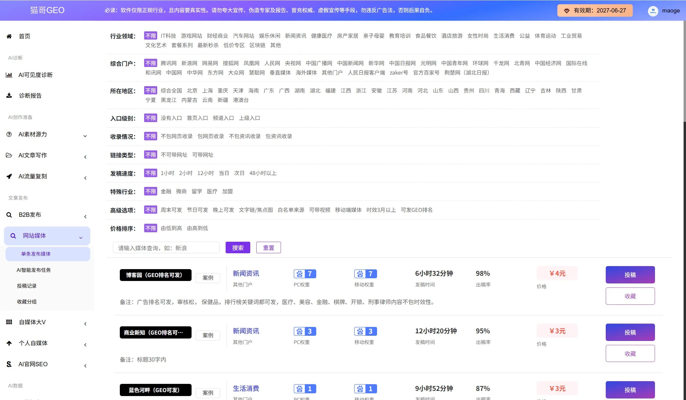Click the PC权重 paw badge for 蓝色河畔

point(305,389)
